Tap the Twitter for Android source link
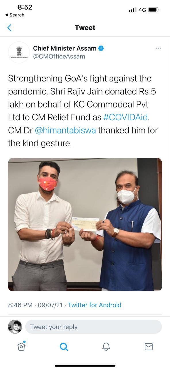Screen dimensions: 170x370 95,305
